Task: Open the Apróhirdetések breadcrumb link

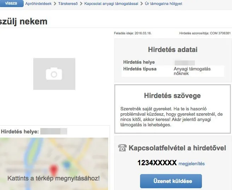Action: (38, 4)
